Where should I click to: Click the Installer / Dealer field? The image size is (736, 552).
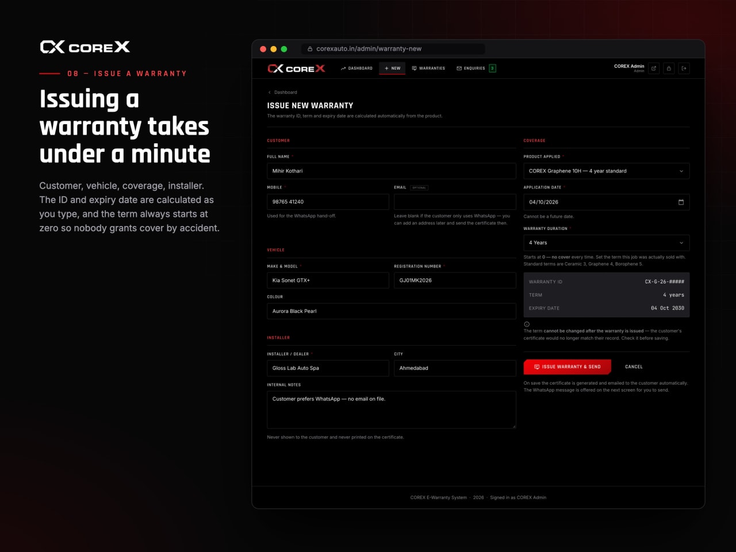coord(328,368)
